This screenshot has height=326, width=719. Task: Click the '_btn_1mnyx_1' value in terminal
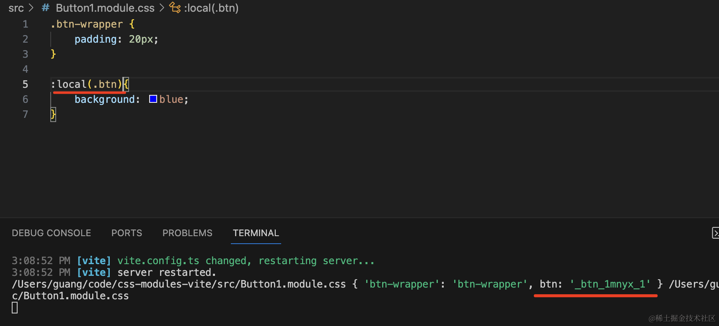tap(610, 284)
